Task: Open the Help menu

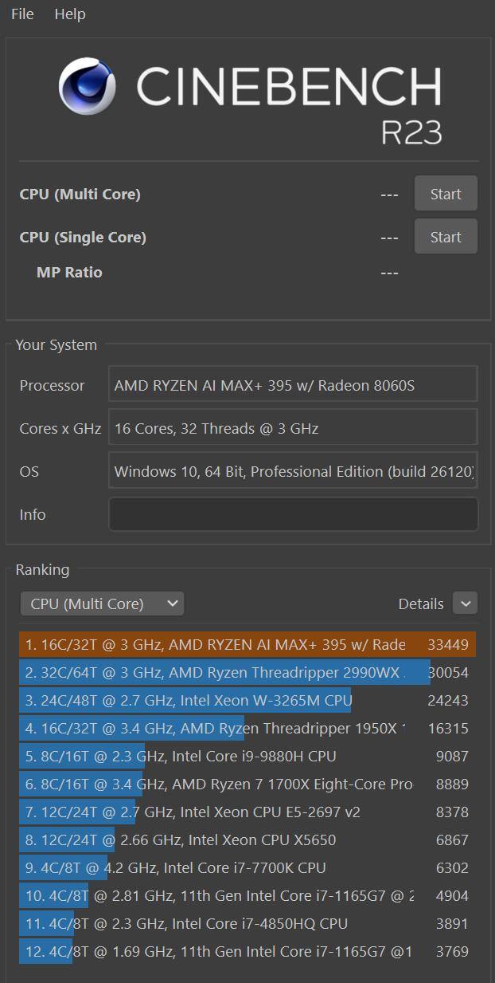Action: (70, 14)
